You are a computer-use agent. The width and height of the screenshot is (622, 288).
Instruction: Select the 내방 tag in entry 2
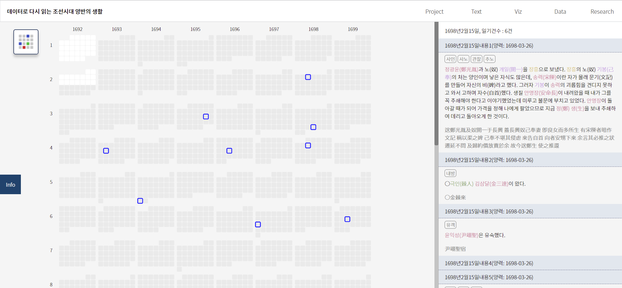coord(450,173)
